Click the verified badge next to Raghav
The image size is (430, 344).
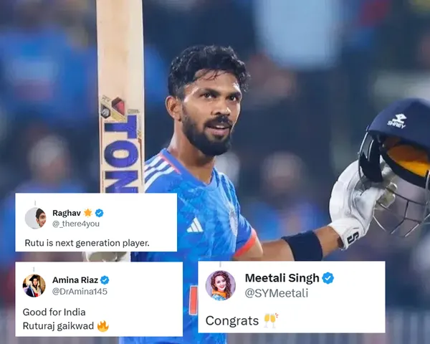pos(100,213)
